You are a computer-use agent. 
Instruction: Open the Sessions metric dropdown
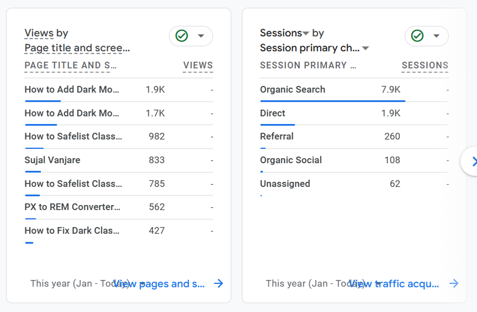(306, 34)
